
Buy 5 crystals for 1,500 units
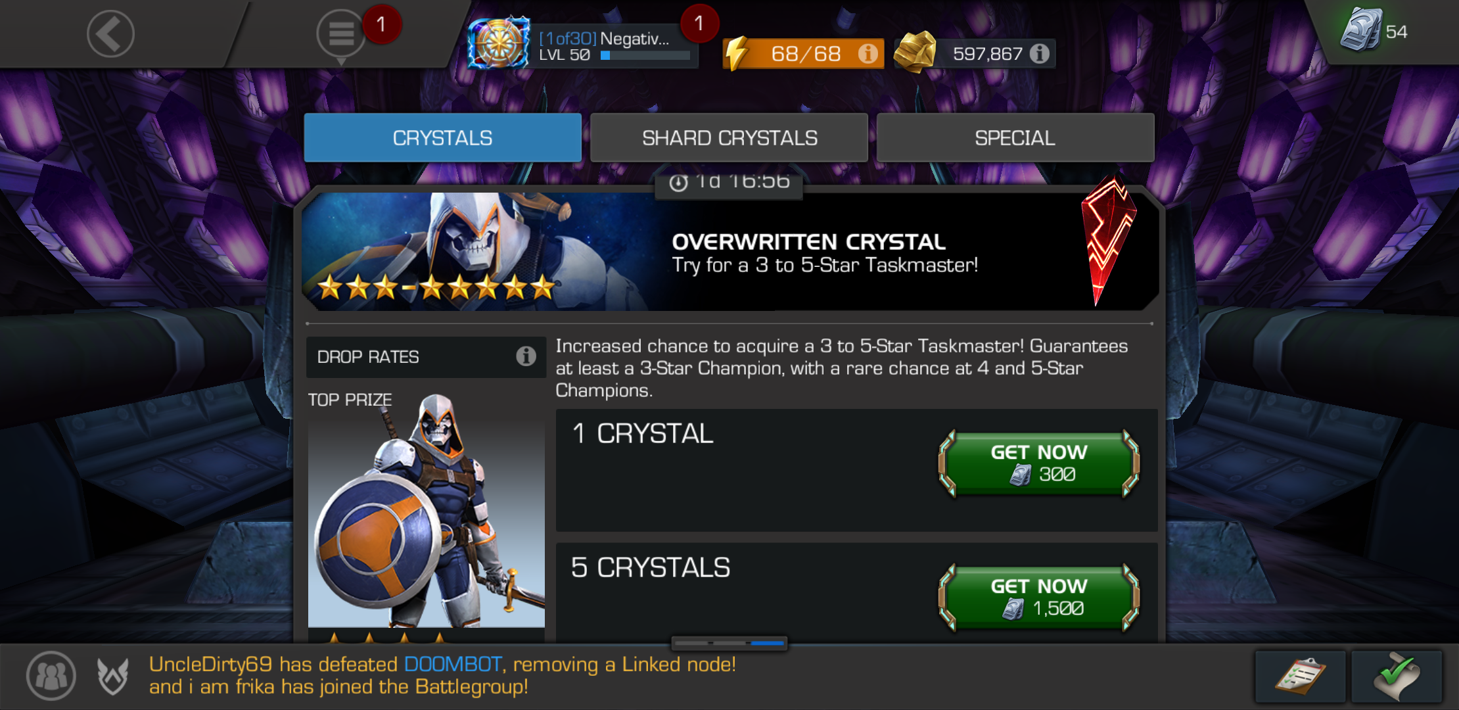click(1039, 598)
